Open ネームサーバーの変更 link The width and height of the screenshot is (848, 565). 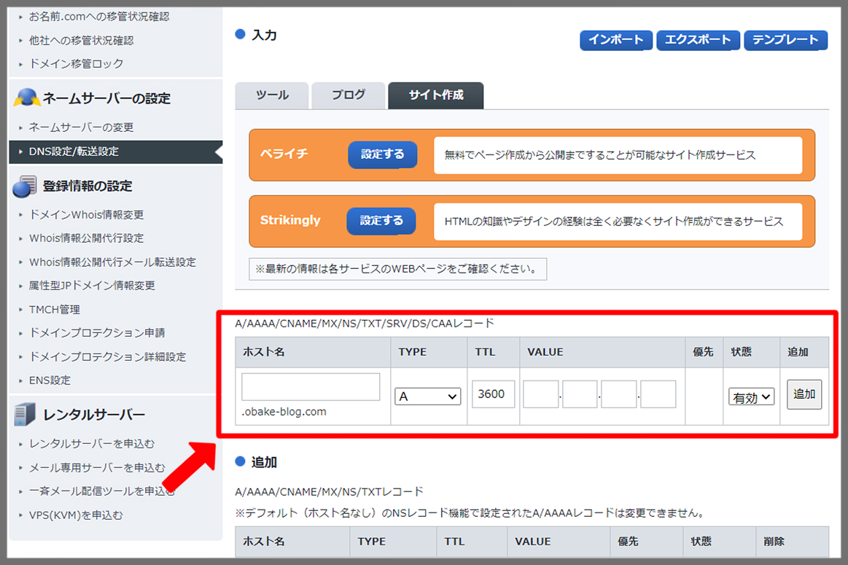coord(81,128)
